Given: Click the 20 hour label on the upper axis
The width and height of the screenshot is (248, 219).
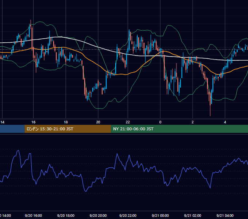Looking at the screenshot, I should coord(98,122).
